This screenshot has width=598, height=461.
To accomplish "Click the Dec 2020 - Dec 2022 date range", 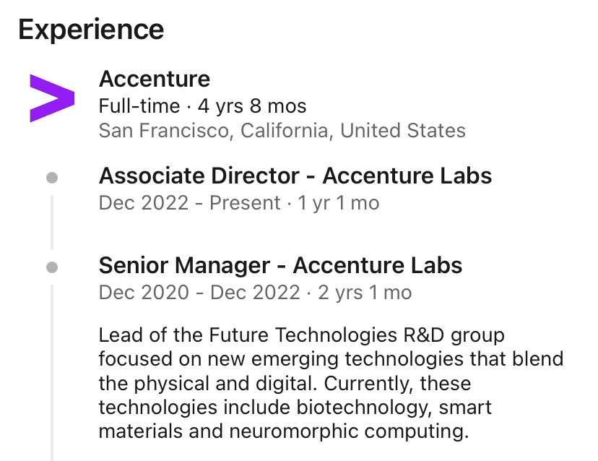I will point(199,293).
